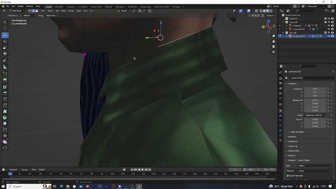Open the Global transform orientation dropdown
This screenshot has width=336, height=189.
124,10
